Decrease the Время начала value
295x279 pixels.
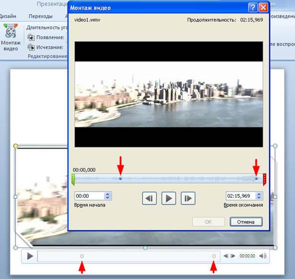point(108,198)
